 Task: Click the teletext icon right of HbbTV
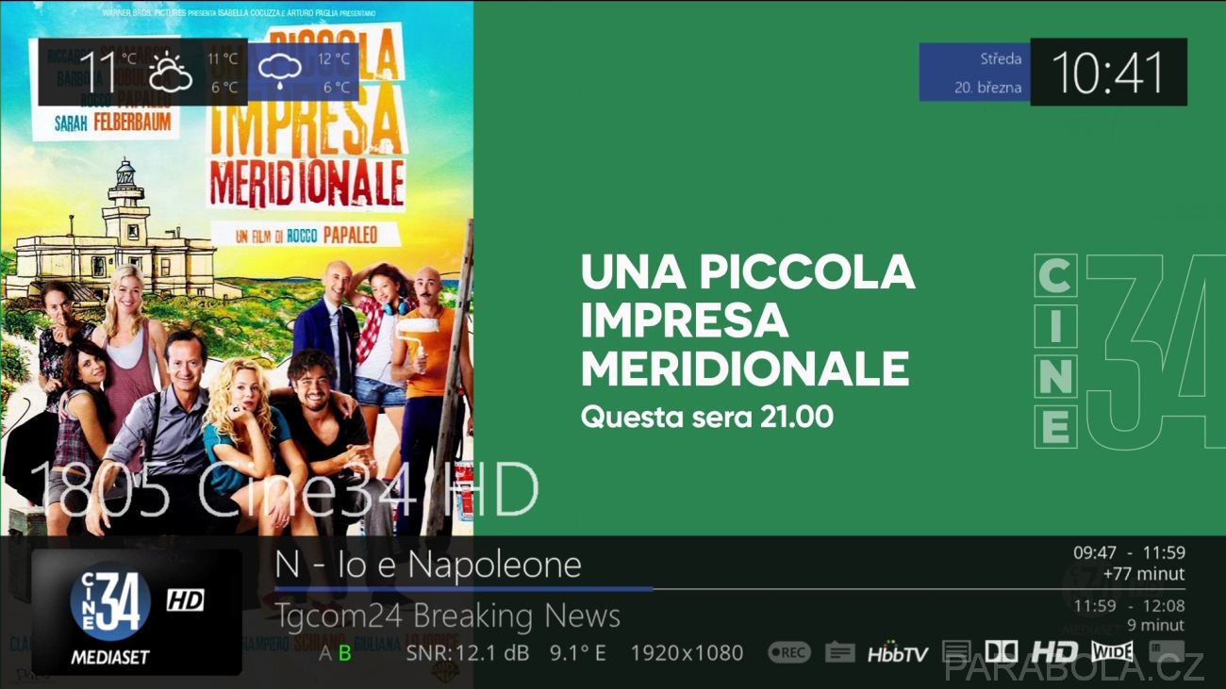click(x=956, y=652)
